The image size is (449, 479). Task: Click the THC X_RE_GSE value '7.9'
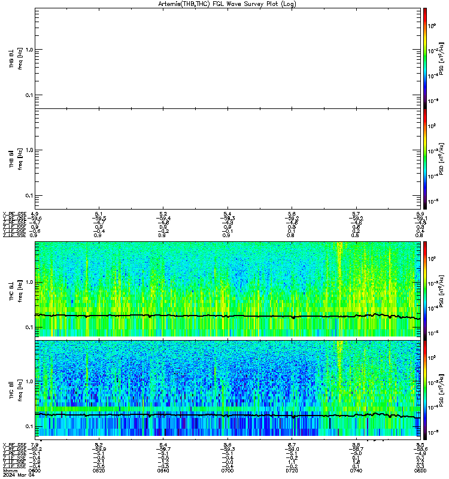35,445
